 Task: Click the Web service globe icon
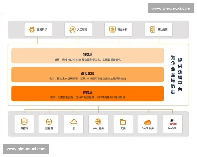pyautogui.click(x=98, y=122)
